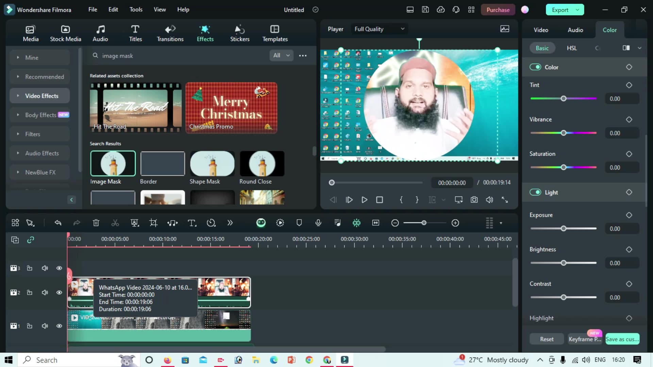Open the Effects panel
This screenshot has height=367, width=653.
[x=205, y=32]
